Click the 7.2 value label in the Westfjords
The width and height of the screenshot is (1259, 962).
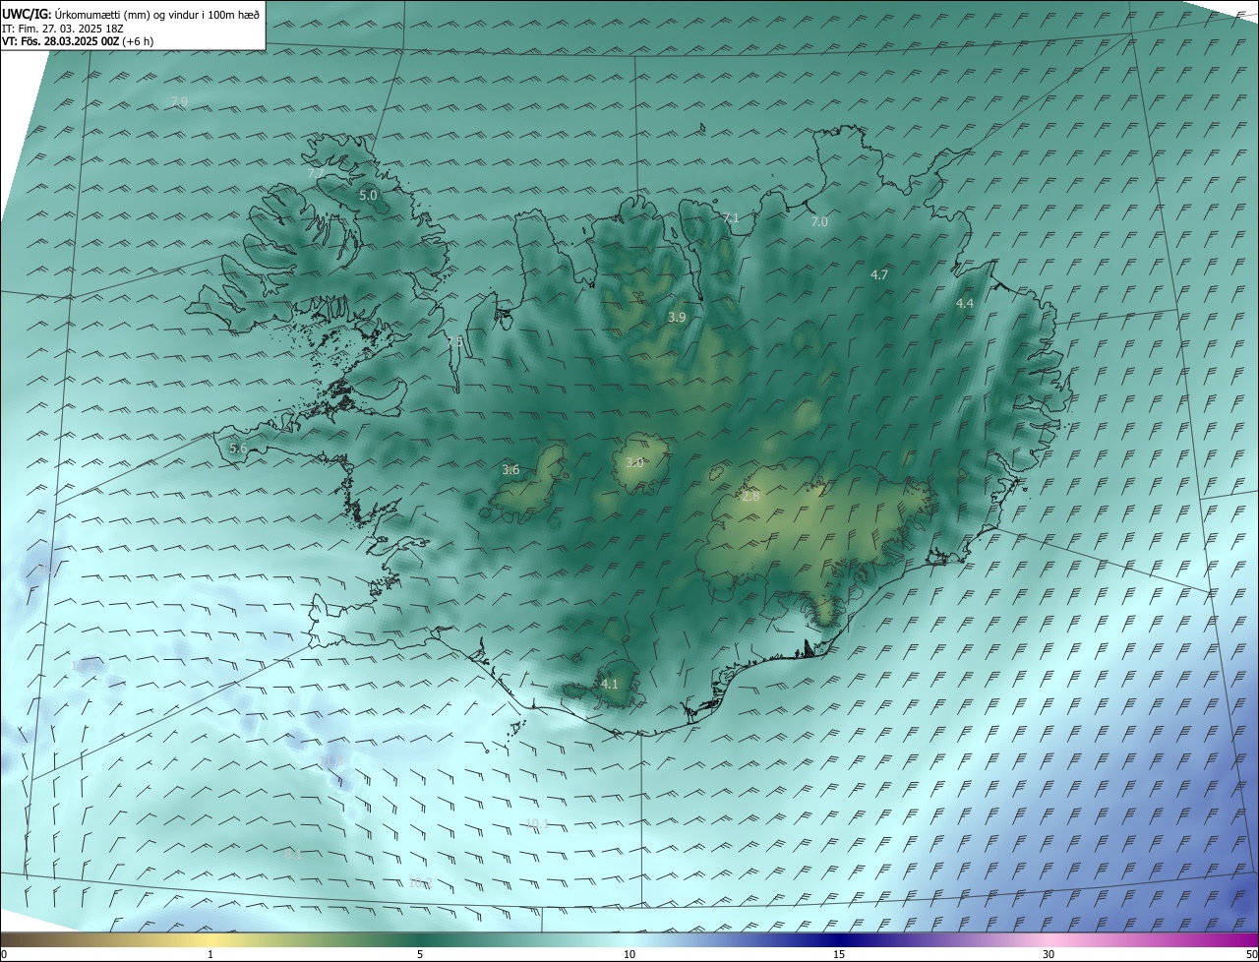point(316,173)
